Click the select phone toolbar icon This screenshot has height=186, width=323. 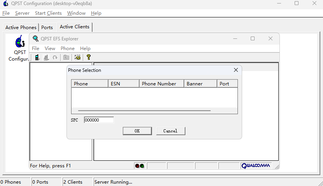coord(37,57)
